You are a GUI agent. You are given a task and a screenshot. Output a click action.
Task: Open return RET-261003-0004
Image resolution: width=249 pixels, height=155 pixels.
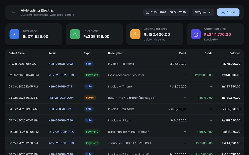click(x=61, y=98)
